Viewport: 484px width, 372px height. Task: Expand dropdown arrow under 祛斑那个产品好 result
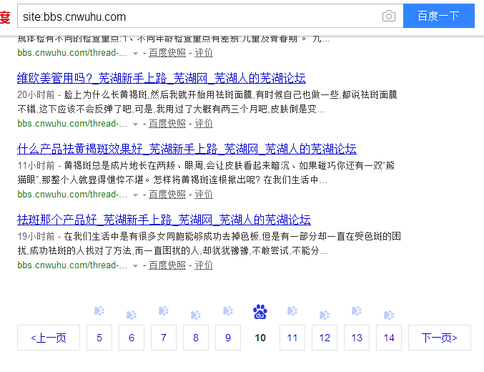pos(135,265)
